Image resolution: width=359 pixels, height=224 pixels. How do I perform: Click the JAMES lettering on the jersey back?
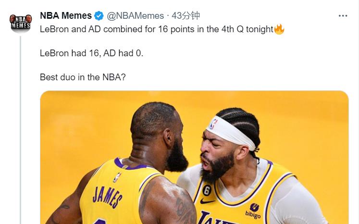point(107,197)
